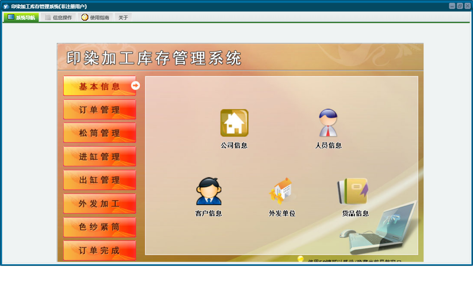Click the round icon on 使用指南 tab
Screen dimensions: 473x308
click(85, 17)
